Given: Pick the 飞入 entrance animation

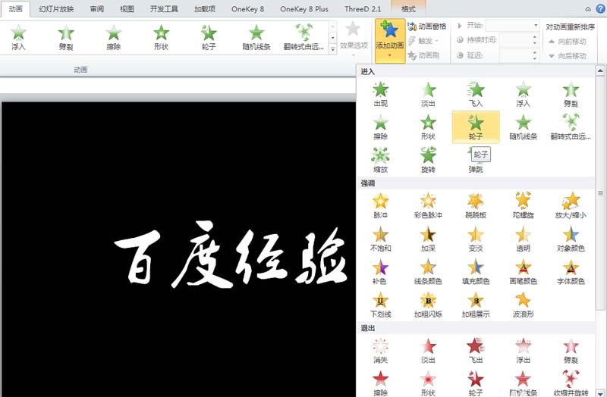Looking at the screenshot, I should (x=476, y=94).
